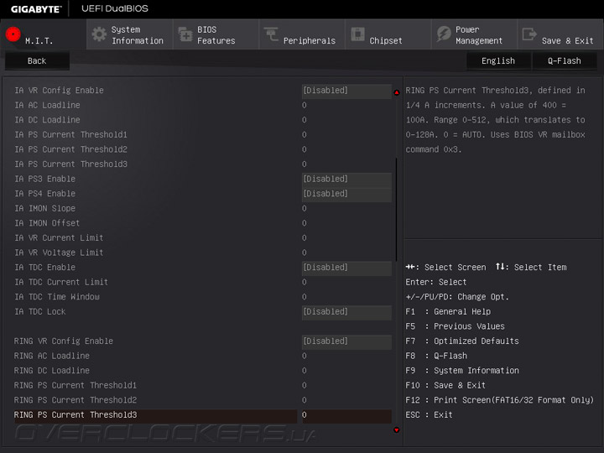Click the red scroll-down arrow

396,430
